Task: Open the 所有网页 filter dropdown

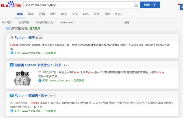Action: [8, 22]
